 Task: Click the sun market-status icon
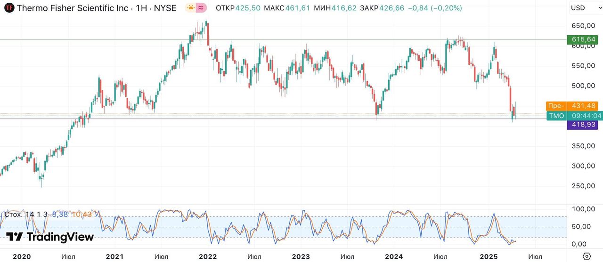190,8
